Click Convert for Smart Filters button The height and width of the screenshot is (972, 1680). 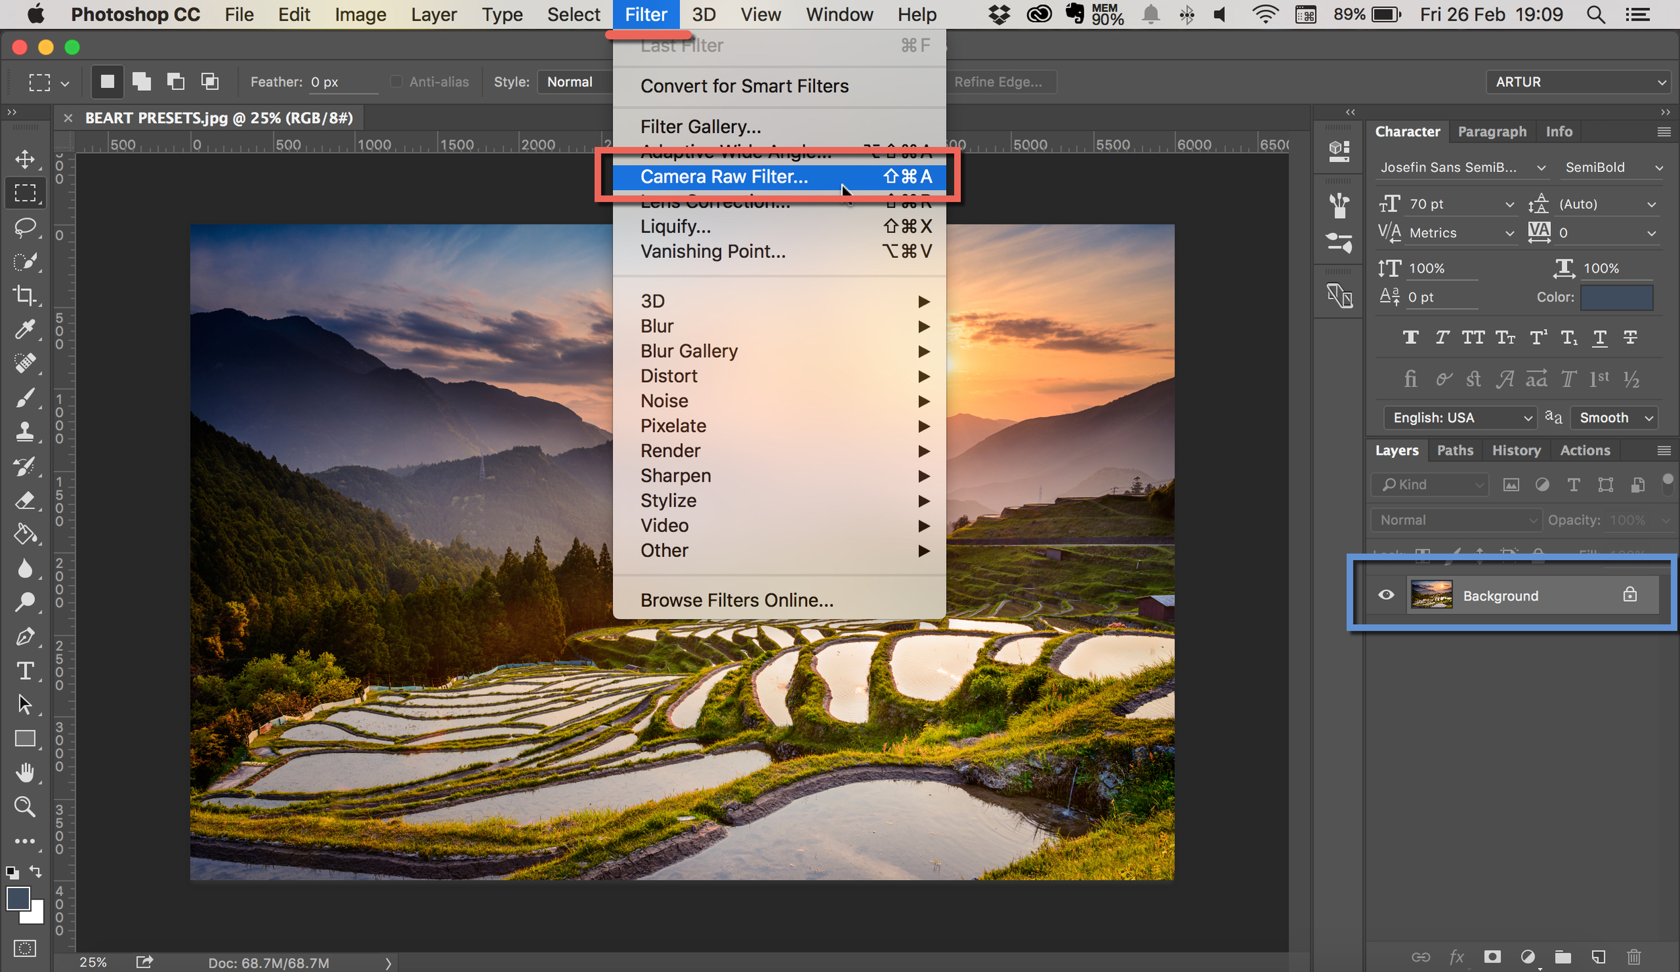click(x=745, y=87)
